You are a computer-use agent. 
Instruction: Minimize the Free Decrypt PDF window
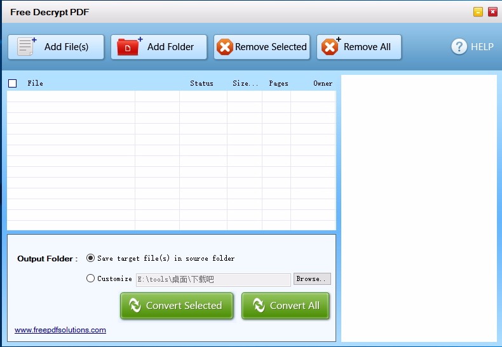pos(478,12)
